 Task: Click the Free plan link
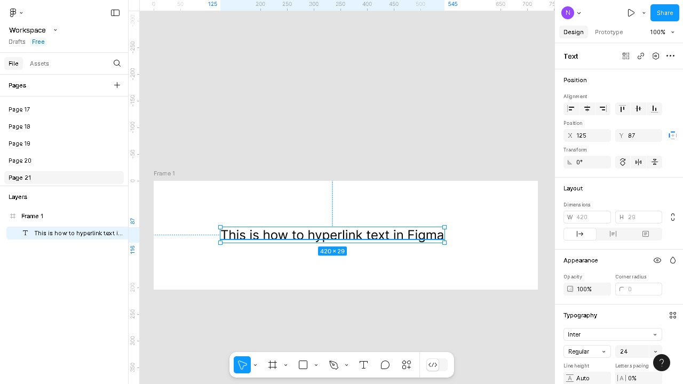click(38, 42)
